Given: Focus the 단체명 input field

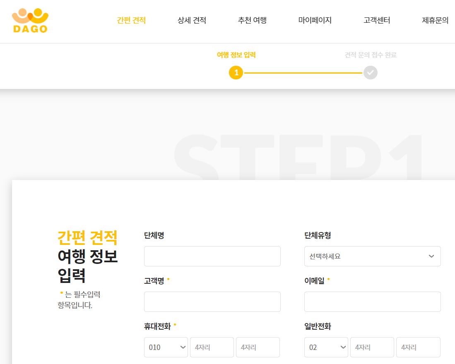Looking at the screenshot, I should pos(212,256).
